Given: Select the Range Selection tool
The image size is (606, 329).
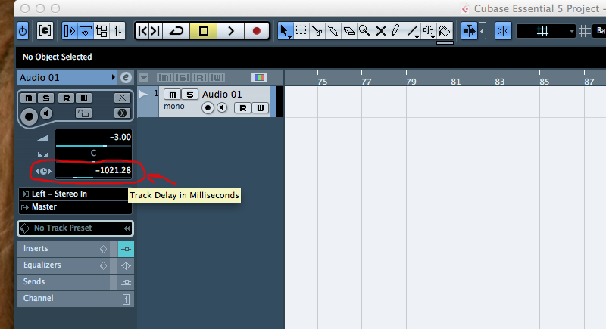Looking at the screenshot, I should 301,31.
